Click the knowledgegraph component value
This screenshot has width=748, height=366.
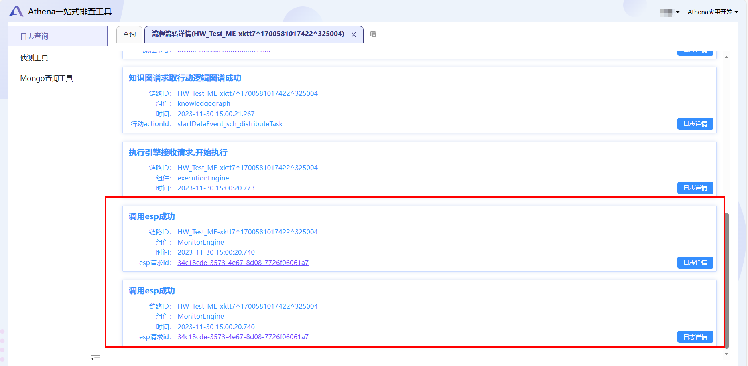204,103
